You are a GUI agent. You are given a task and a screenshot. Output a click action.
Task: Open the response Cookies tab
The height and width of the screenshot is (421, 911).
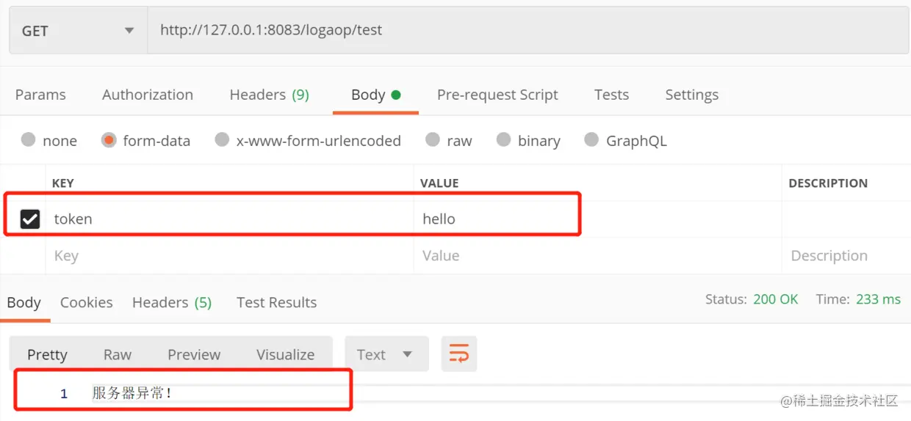pyautogui.click(x=86, y=302)
